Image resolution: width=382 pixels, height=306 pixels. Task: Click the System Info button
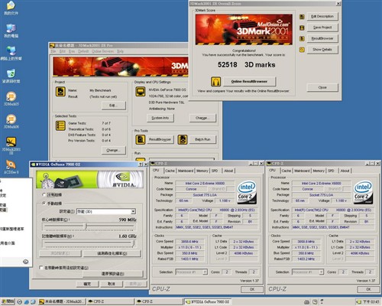(160, 118)
